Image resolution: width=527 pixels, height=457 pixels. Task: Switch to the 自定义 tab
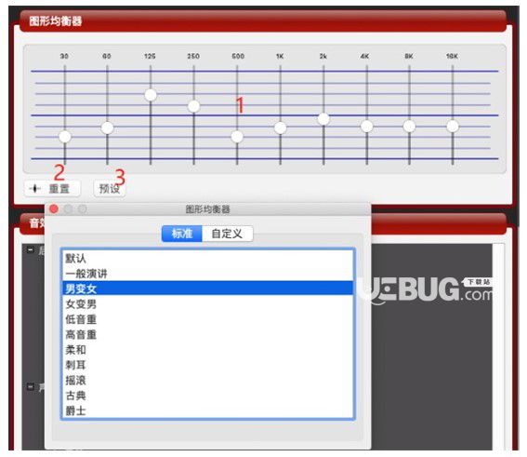[227, 234]
